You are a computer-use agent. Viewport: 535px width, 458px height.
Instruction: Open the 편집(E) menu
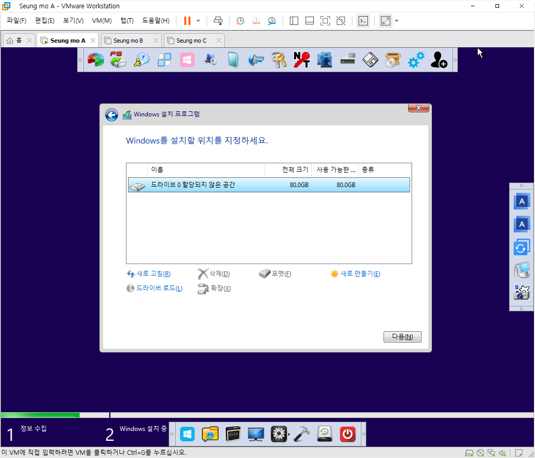45,21
